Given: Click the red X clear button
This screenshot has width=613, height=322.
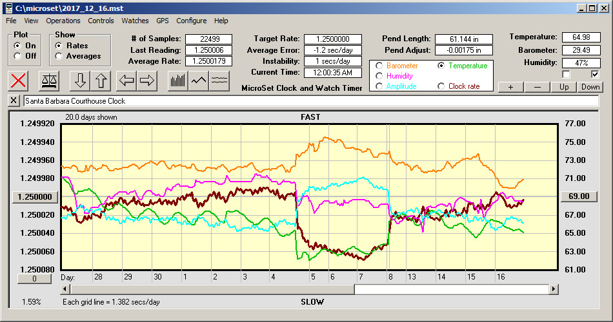Looking at the screenshot, I should [x=19, y=80].
